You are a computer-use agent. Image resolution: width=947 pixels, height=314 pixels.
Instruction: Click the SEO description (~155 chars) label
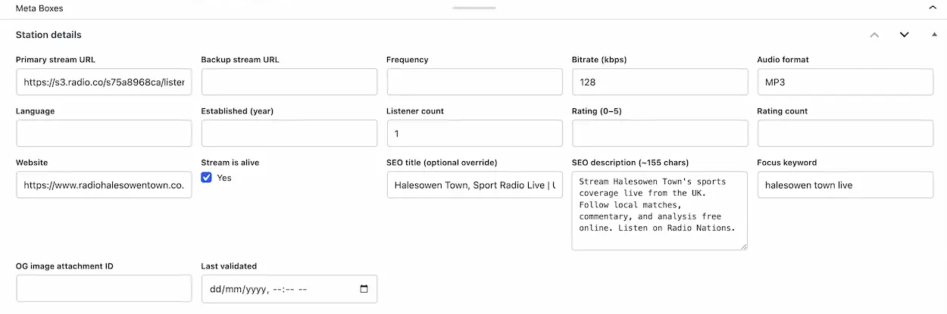point(630,163)
